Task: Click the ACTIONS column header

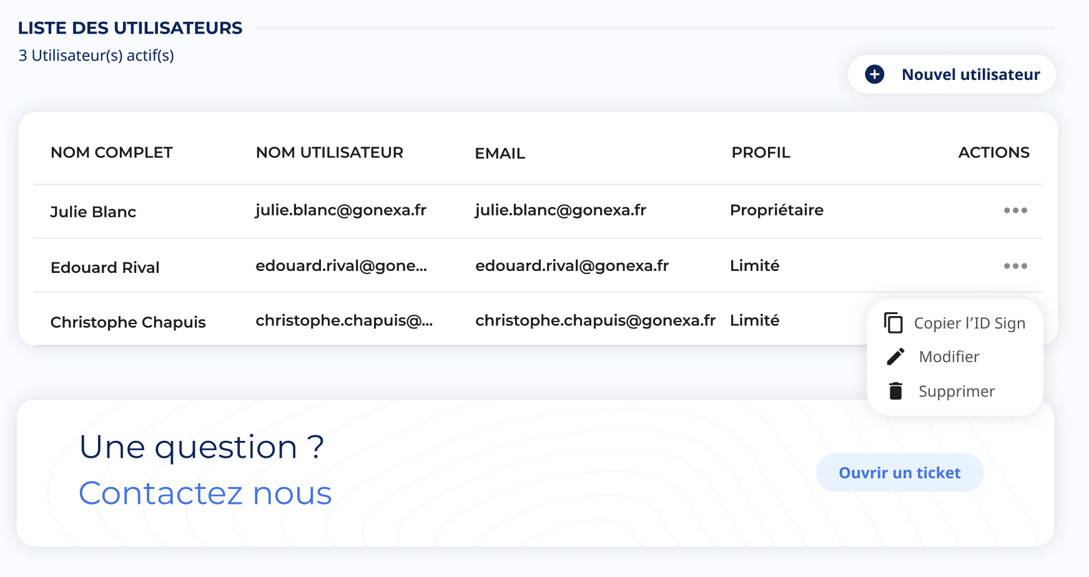Action: (994, 152)
